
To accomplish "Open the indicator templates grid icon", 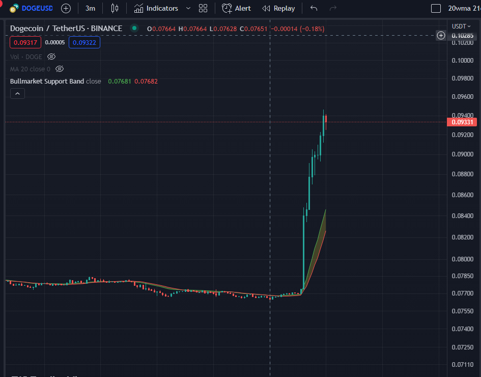I will coord(203,8).
